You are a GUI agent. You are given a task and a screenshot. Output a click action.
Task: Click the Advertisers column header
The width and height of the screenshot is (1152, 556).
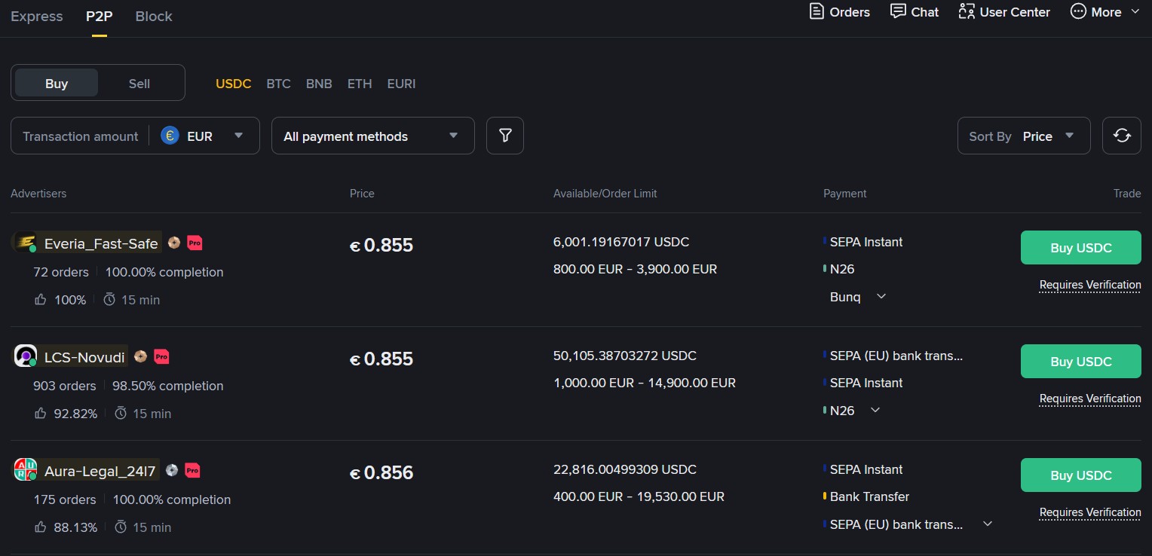coord(38,194)
